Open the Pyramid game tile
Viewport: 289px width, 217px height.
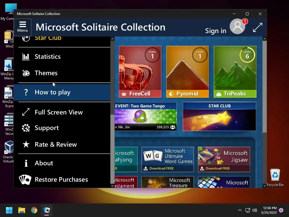(x=187, y=72)
